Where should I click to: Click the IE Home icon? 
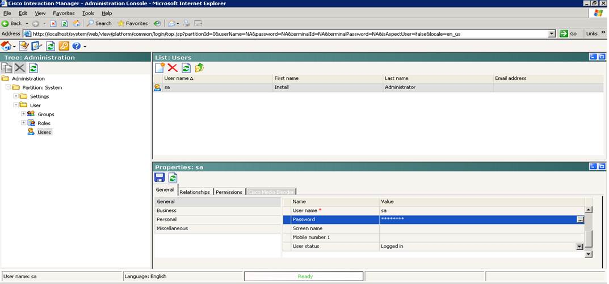(x=77, y=23)
